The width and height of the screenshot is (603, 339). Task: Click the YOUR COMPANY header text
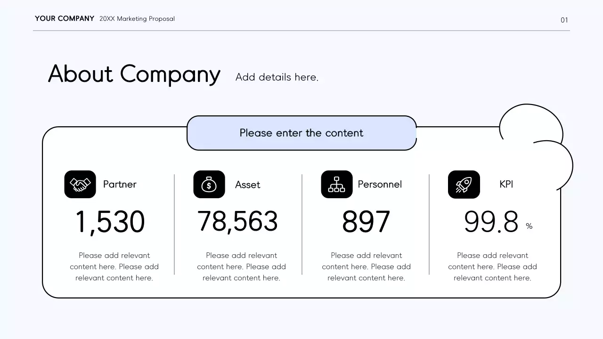point(65,19)
